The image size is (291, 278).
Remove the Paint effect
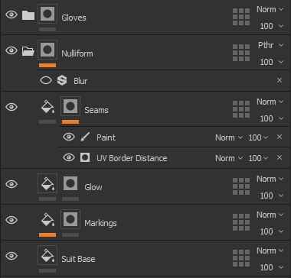click(280, 137)
